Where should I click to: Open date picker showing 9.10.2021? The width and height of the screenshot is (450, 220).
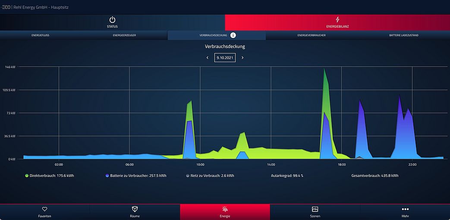[x=225, y=58]
